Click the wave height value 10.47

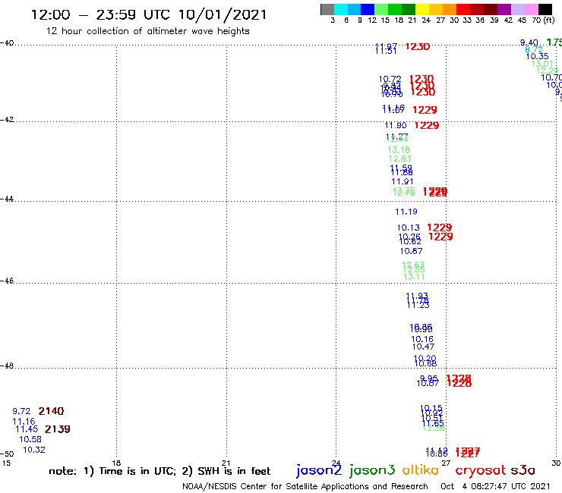tap(423, 347)
